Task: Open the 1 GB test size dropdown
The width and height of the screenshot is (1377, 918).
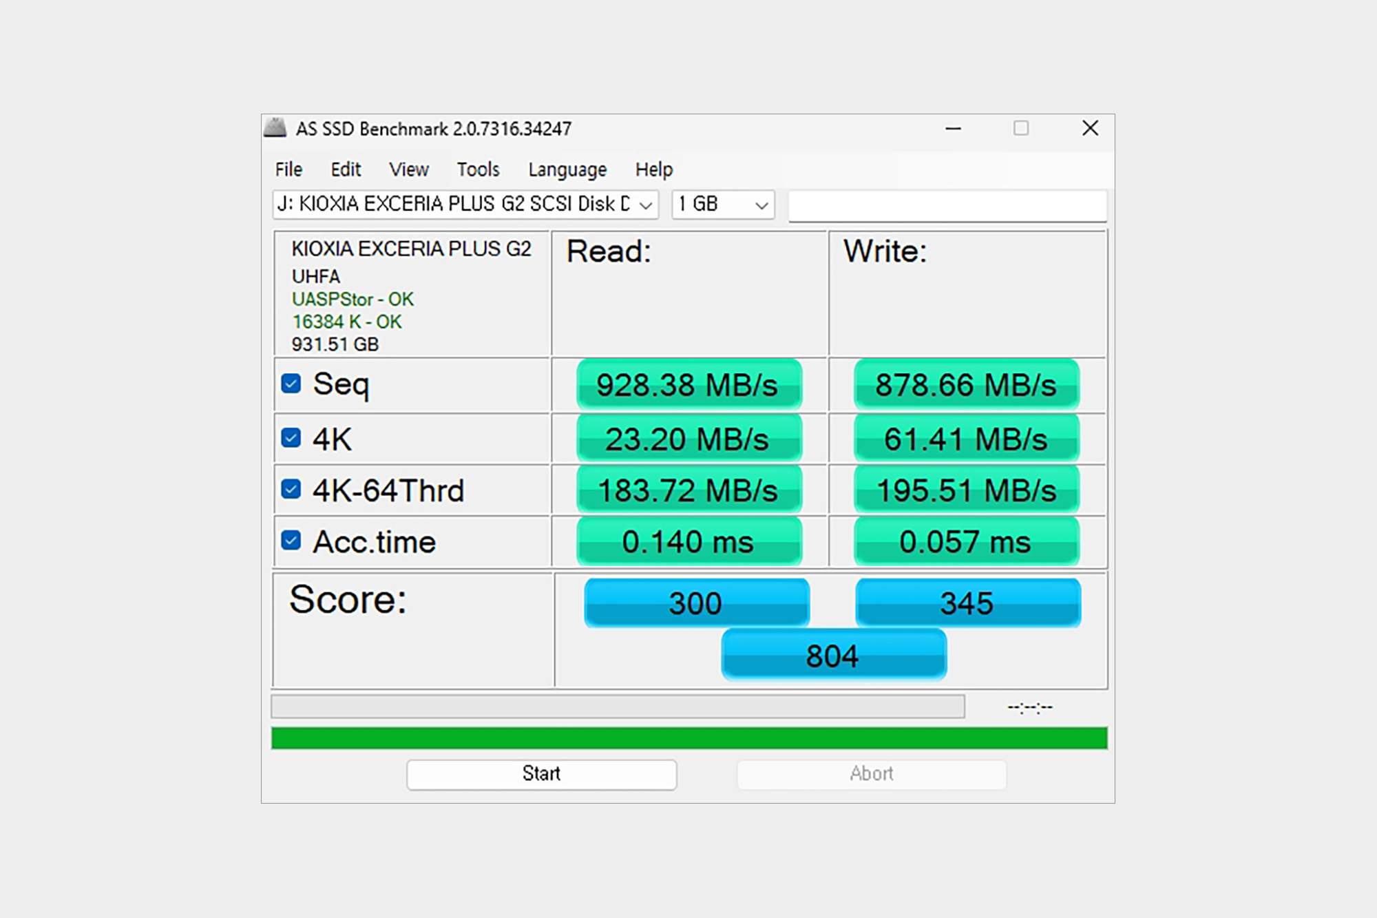Action: click(761, 205)
